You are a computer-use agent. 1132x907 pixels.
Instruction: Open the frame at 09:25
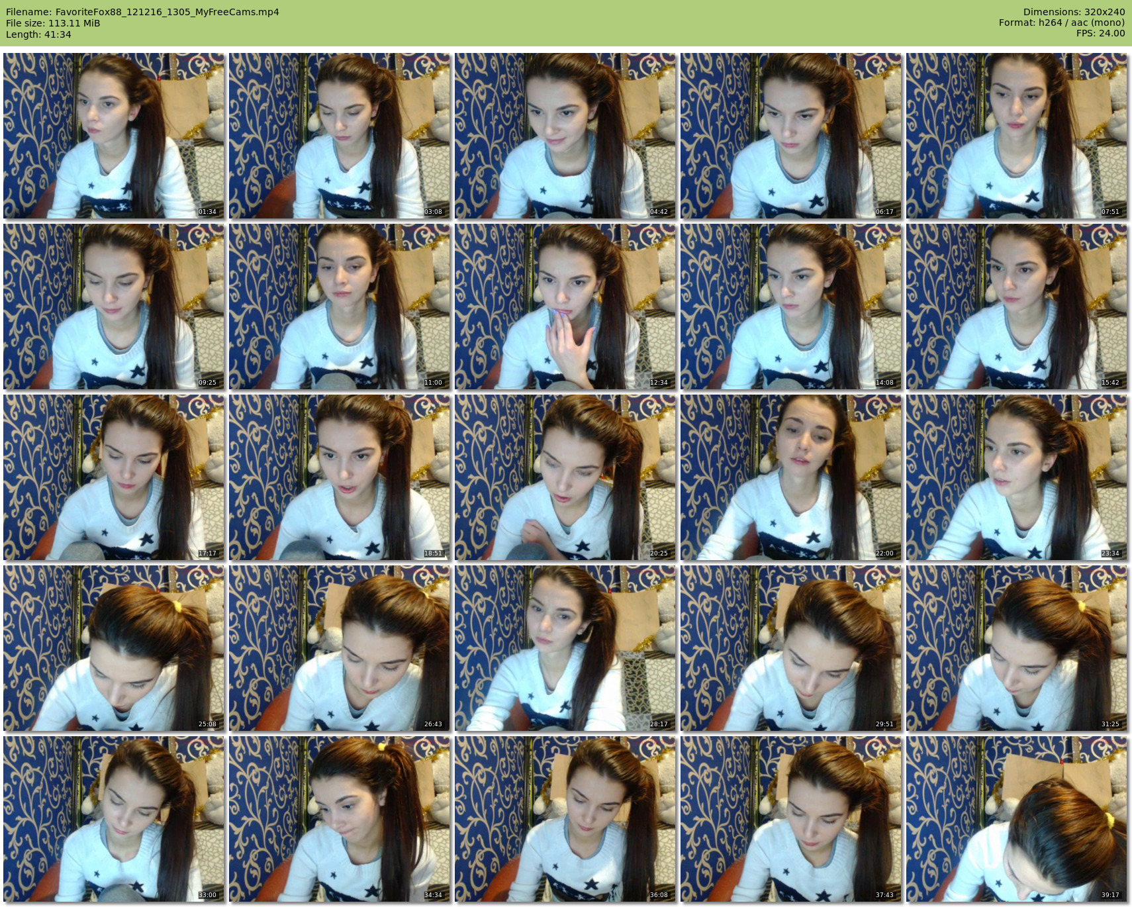[114, 307]
